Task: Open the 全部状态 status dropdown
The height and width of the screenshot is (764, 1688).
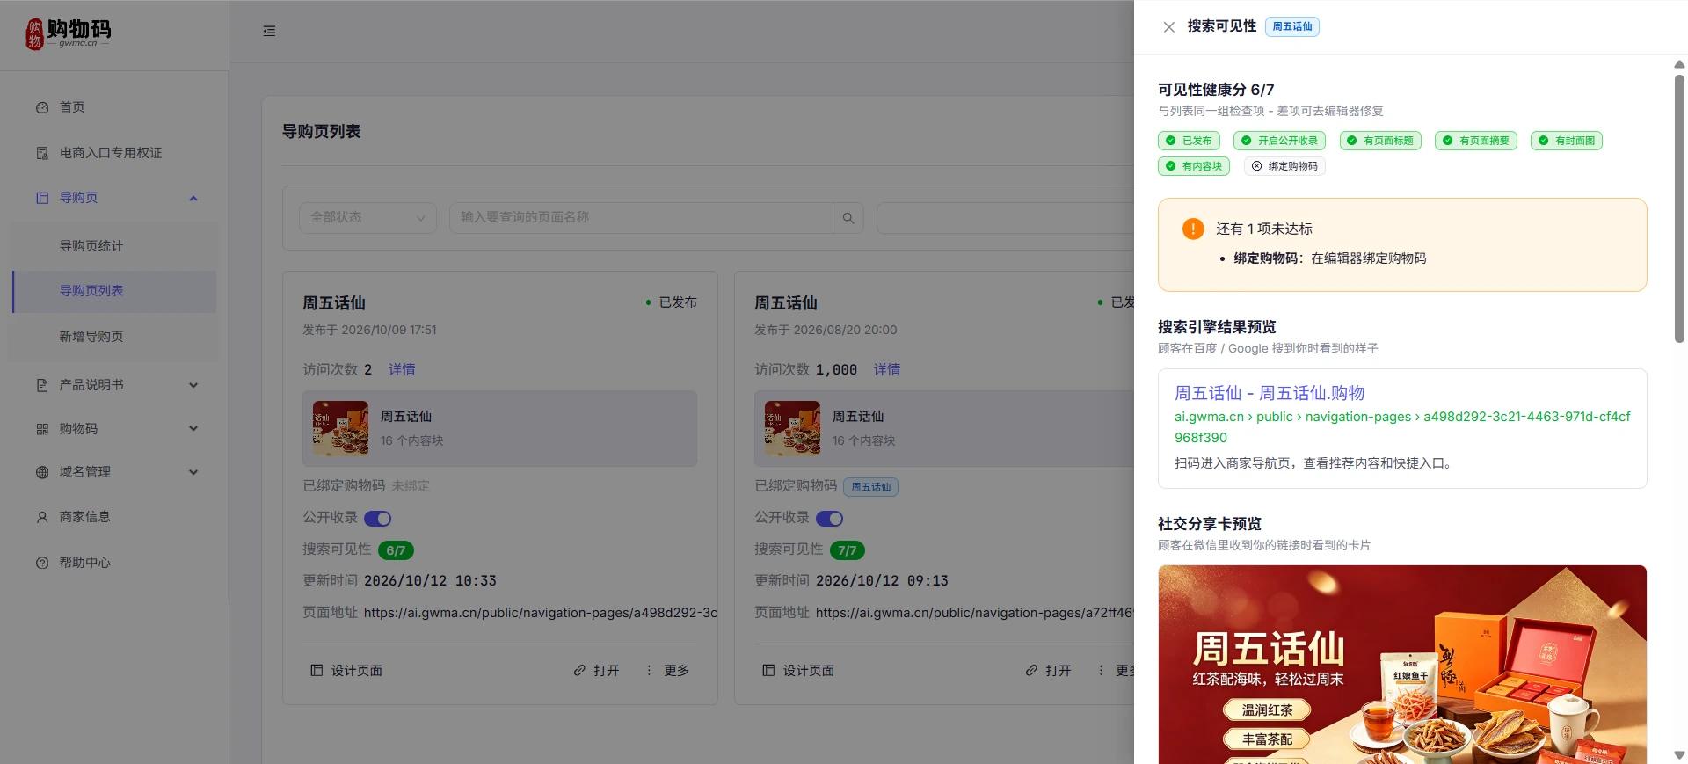Action: [x=368, y=218]
